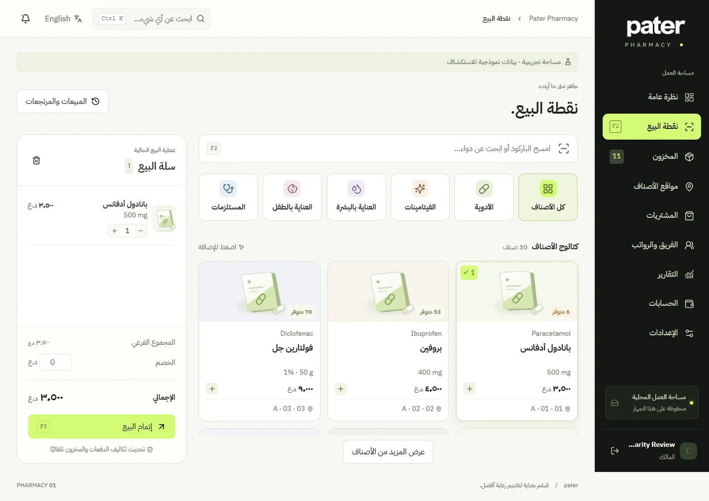Click the logout icon in sidebar
Screen dimensions: 709x501
click(x=615, y=451)
